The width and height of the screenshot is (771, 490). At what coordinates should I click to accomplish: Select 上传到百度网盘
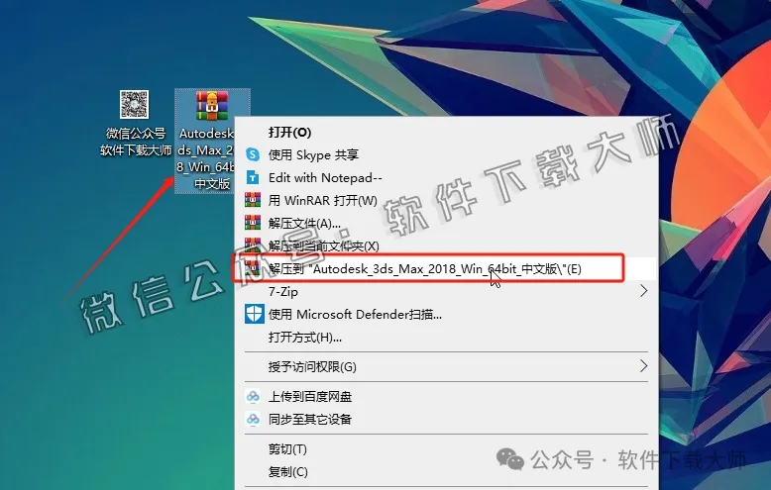pos(310,396)
